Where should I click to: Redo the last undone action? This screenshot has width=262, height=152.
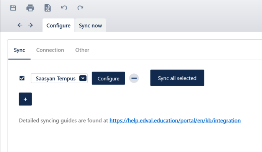pyautogui.click(x=80, y=8)
